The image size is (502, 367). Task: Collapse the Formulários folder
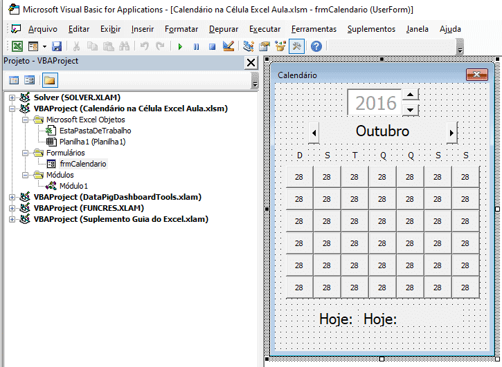click(26, 153)
